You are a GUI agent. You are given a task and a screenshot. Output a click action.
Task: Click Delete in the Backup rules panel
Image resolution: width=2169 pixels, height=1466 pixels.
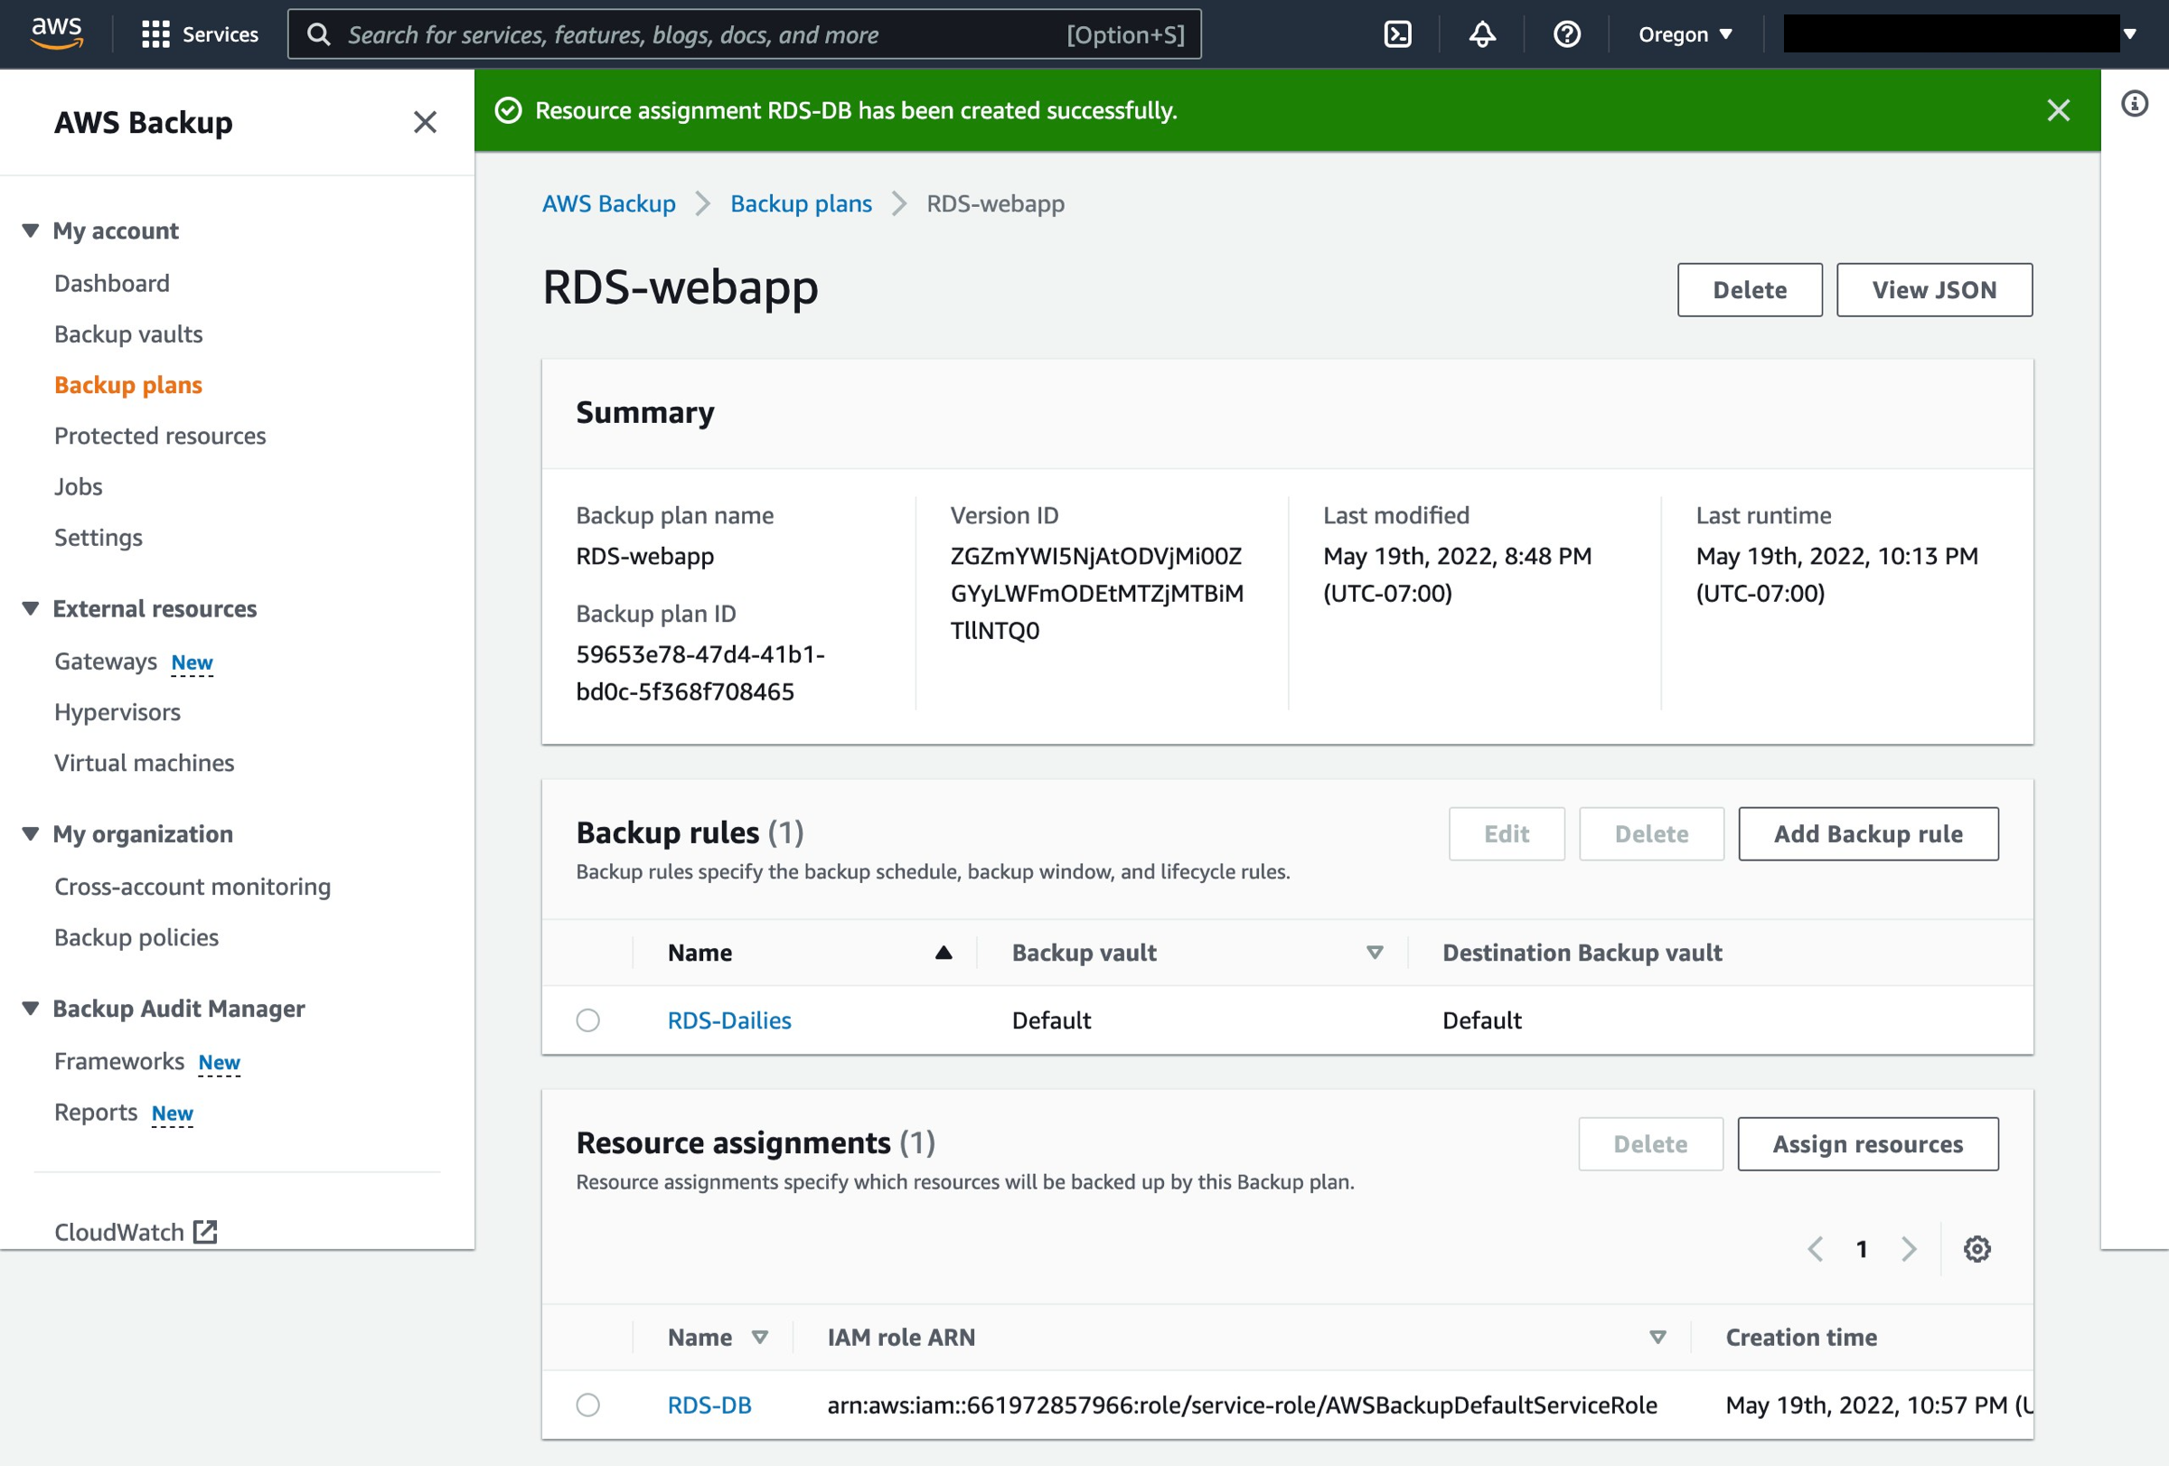click(1652, 833)
